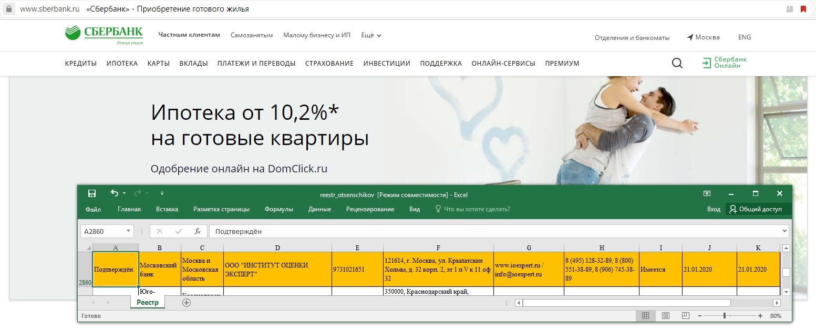Open the ИНВЕСТИЦИИ menu item
Screen dimensions: 816x330
tap(387, 63)
